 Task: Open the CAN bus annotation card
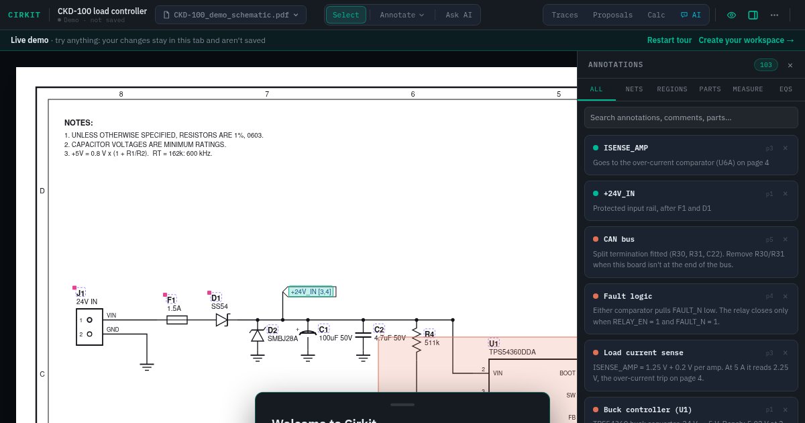691,252
